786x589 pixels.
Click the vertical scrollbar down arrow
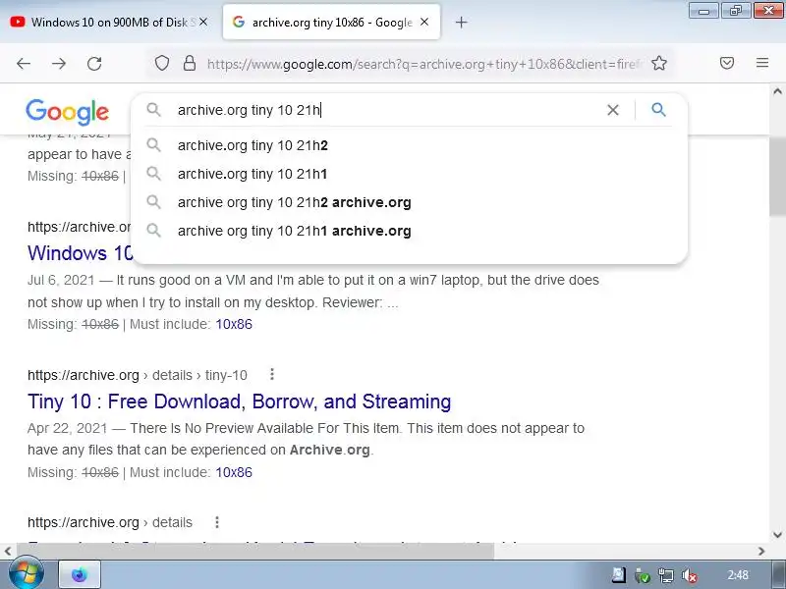pos(777,535)
